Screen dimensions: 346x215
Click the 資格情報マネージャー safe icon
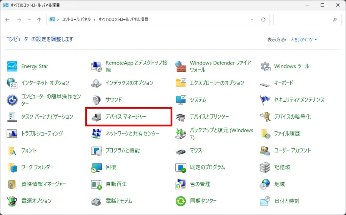coord(12,184)
